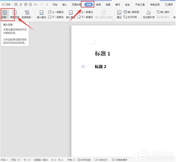Image resolution: width=176 pixels, height=162 pixels.
Task: Open the quick access toolbar customize arrow
Action: pos(47,5)
